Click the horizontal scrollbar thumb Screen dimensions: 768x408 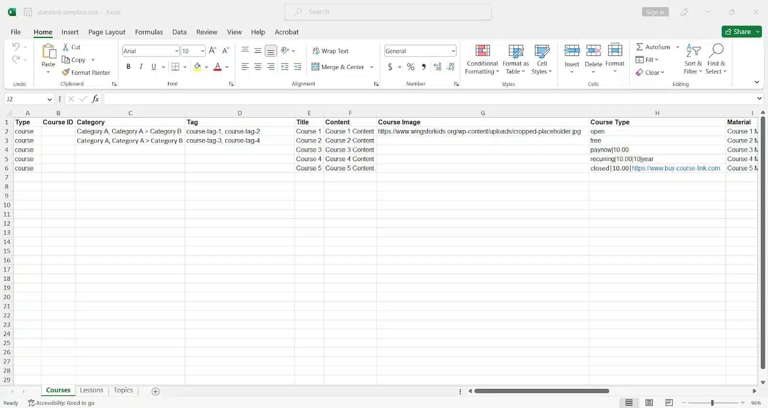[541, 391]
